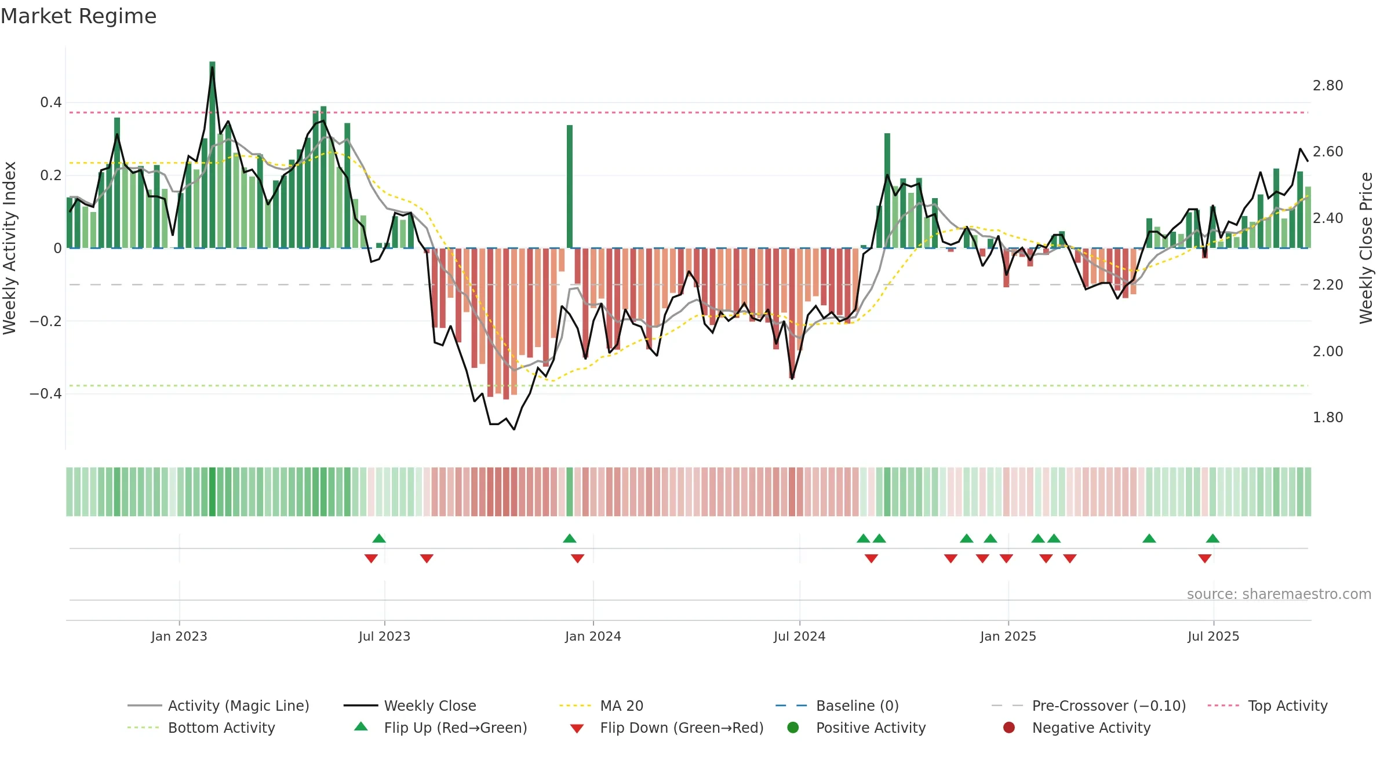
Task: Click the flip-up marker just before Jul 2023
Action: pos(379,538)
